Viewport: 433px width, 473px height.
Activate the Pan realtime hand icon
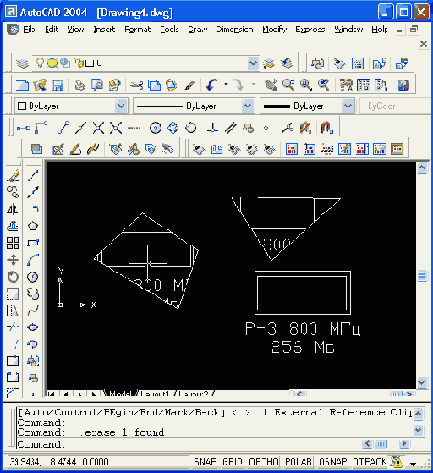(x=271, y=85)
